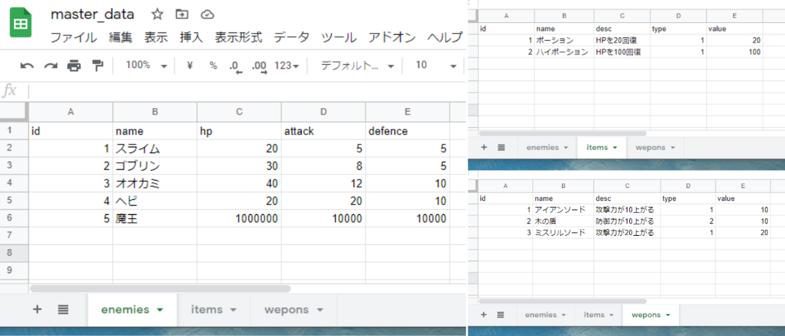The width and height of the screenshot is (785, 336).
Task: Open sheets list in top-right items window
Action: click(501, 147)
